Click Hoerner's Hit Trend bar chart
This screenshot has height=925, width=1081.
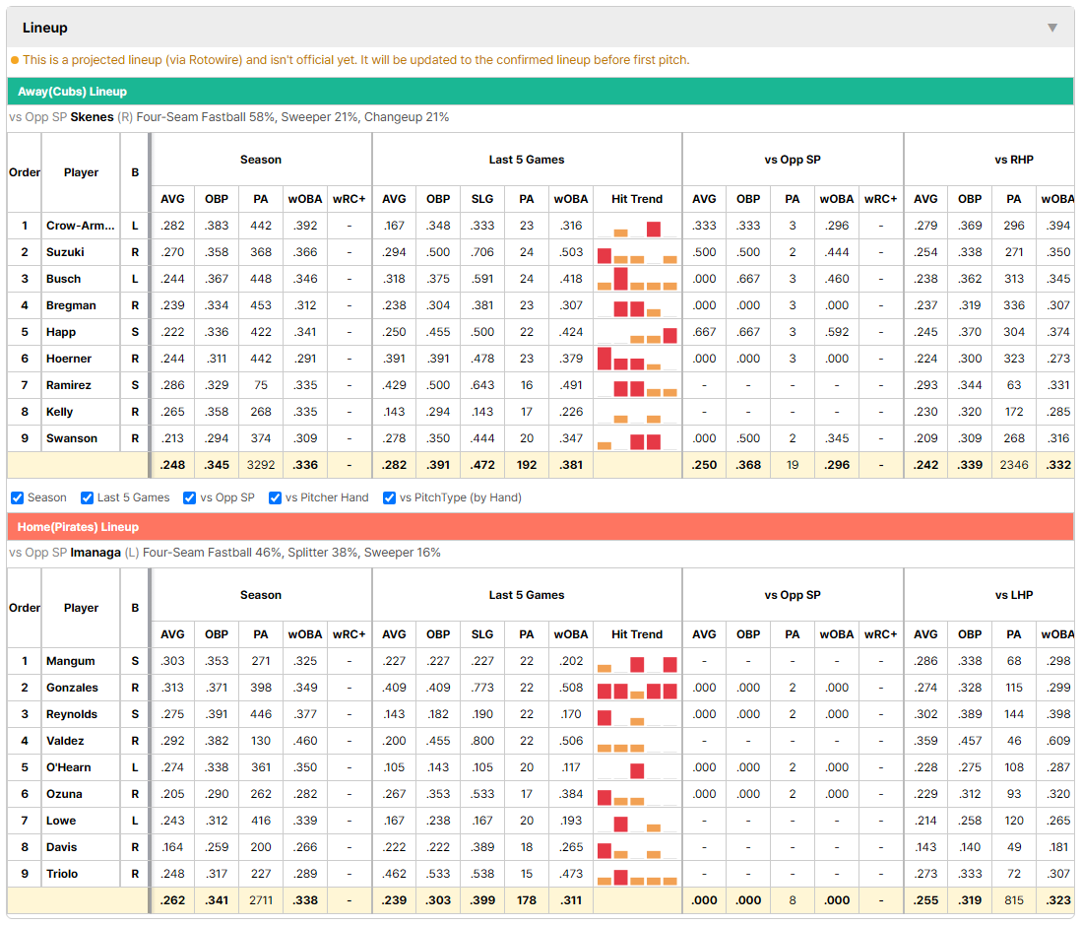point(637,360)
